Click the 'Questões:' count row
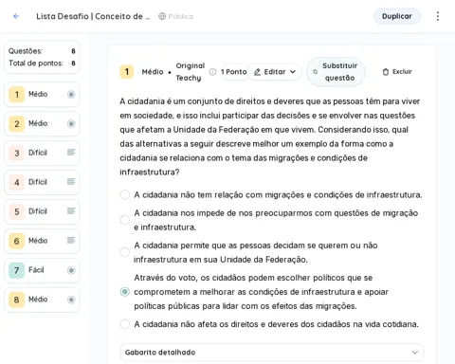 42,51
